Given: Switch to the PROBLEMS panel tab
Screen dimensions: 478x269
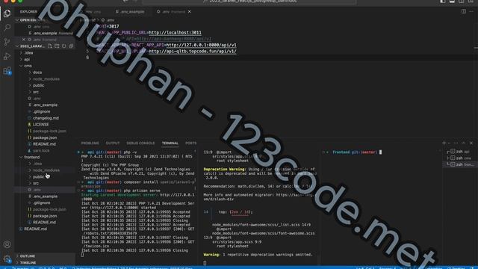Looking at the screenshot, I should click(90, 143).
